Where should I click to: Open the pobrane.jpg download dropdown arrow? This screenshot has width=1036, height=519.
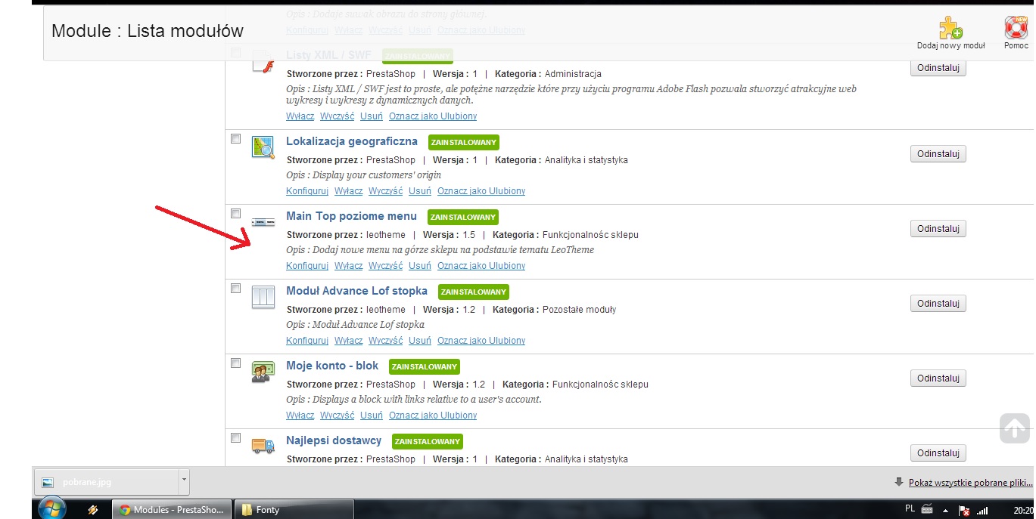tap(183, 481)
